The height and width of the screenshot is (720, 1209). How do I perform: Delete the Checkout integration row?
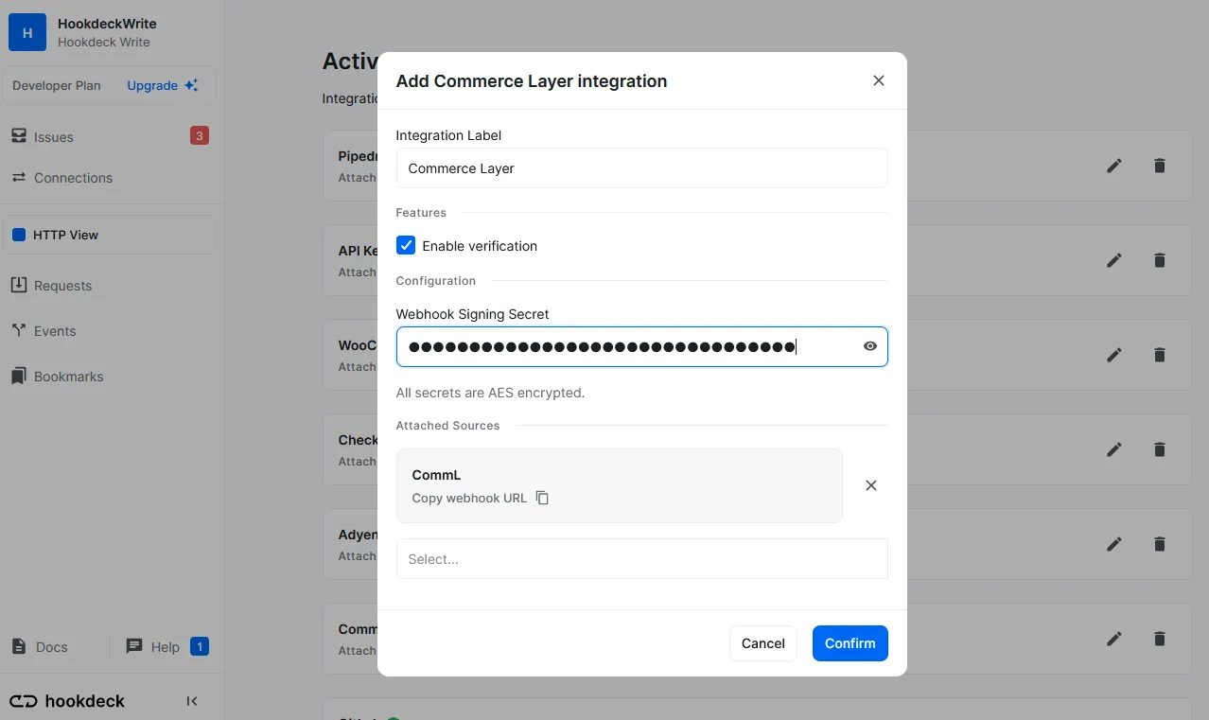(x=1160, y=449)
